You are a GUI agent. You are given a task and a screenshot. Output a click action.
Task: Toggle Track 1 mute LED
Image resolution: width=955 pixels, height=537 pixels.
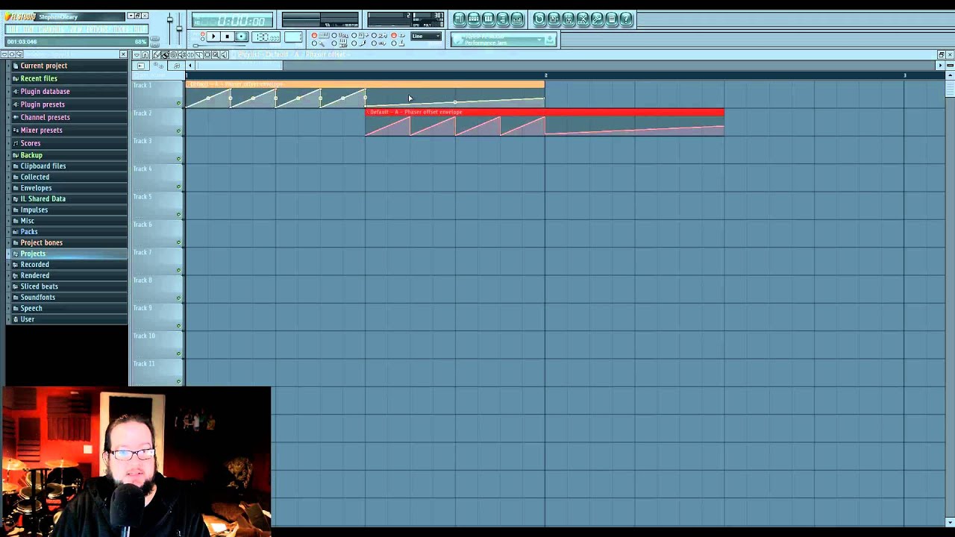pyautogui.click(x=178, y=103)
